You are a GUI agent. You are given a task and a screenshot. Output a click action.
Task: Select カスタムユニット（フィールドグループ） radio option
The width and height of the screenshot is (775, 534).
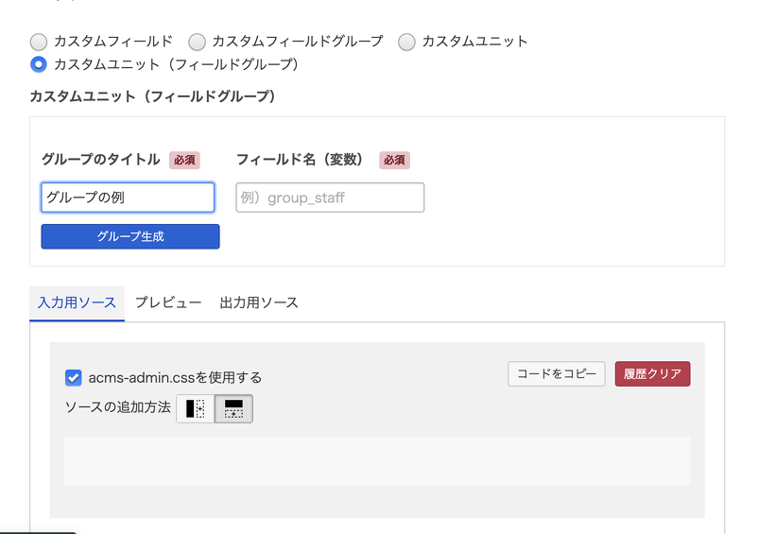pyautogui.click(x=39, y=64)
